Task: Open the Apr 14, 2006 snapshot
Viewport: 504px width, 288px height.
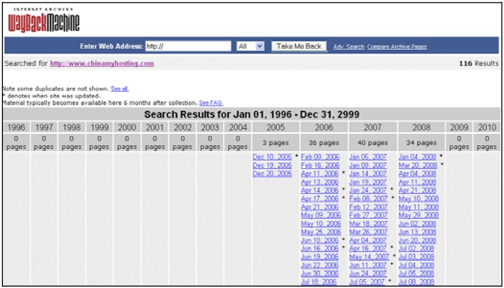Action: [x=320, y=190]
